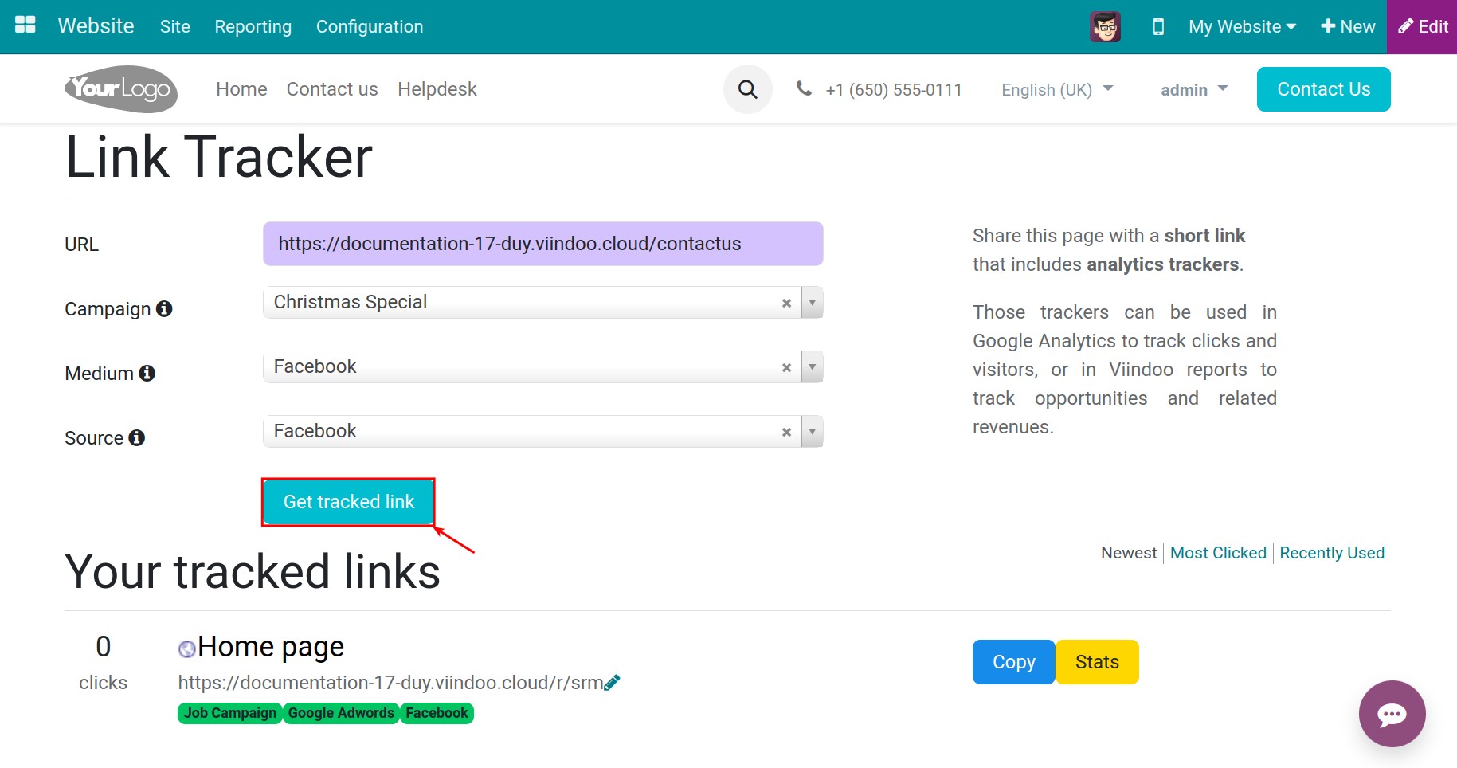The image size is (1457, 768).
Task: Toggle mobile preview phone icon
Action: pyautogui.click(x=1158, y=26)
